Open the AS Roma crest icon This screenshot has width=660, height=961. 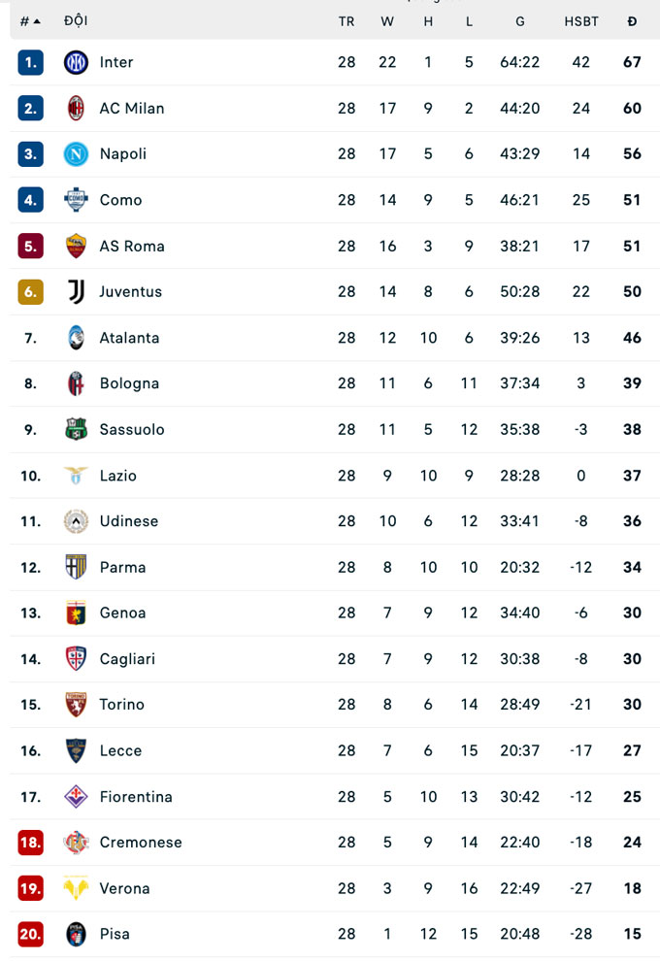click(76, 246)
